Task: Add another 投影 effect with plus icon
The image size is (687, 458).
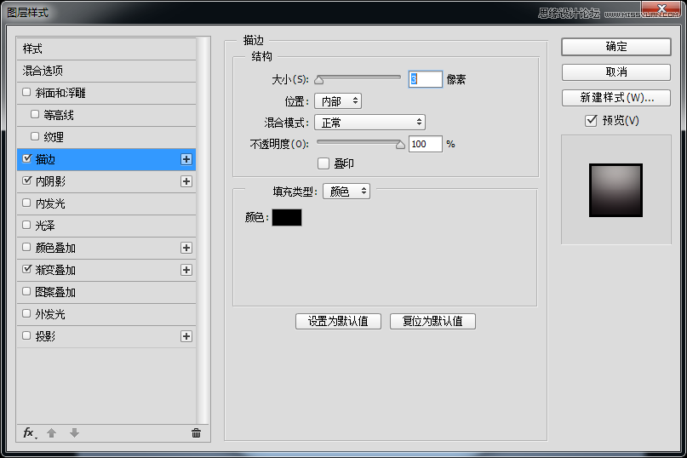Action: 186,336
